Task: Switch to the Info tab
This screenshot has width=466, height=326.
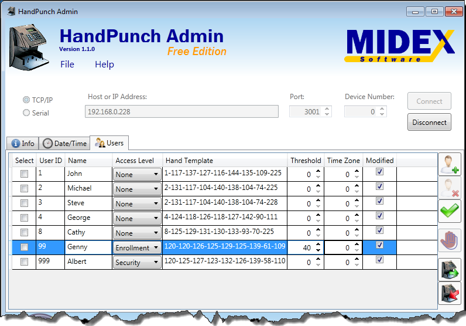Action: click(23, 143)
